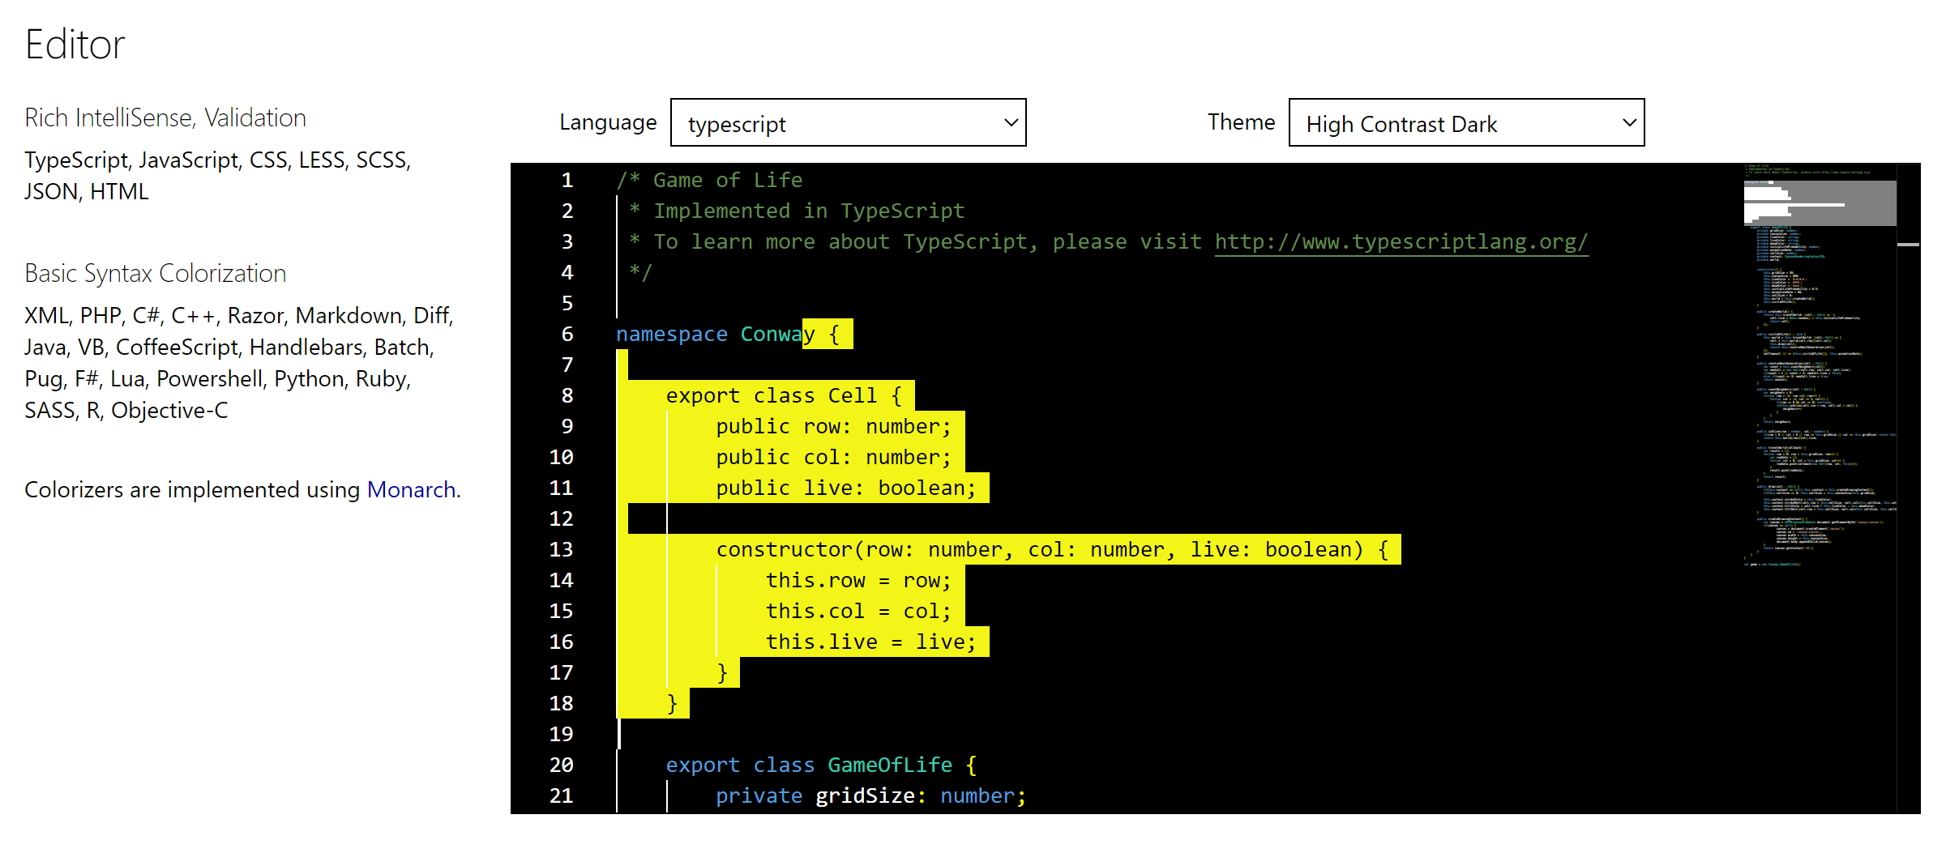Viewport: 1946px width, 853px height.
Task: Click 'Implemented in TypeScript' comment on line 2
Action: 809,211
